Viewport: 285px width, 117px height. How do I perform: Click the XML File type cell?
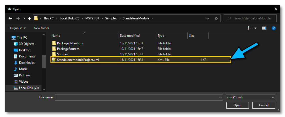click(163, 60)
